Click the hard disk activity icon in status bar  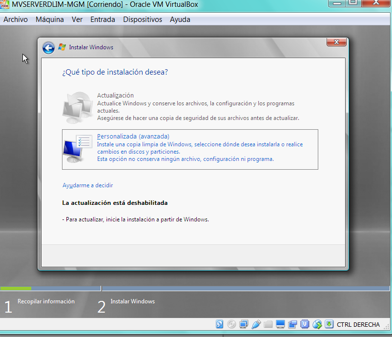pyautogui.click(x=220, y=324)
